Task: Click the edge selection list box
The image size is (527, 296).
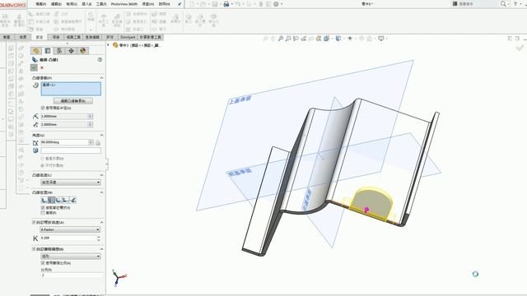Action: point(71,89)
